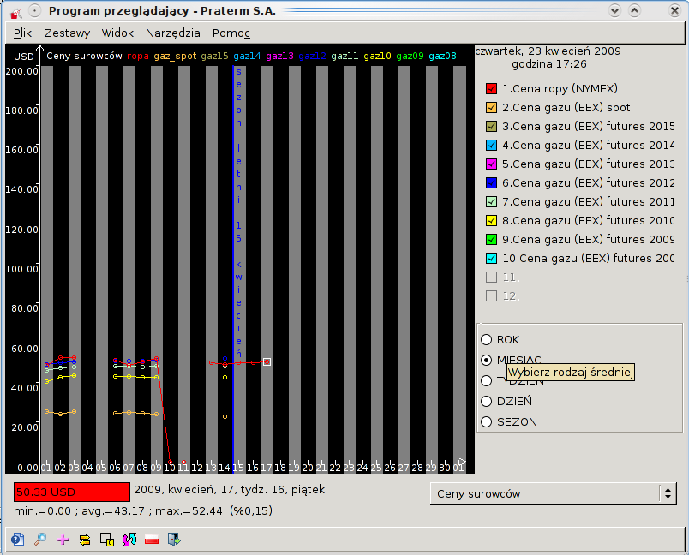This screenshot has width=689, height=555.
Task: Click the pink plus icon
Action: pyautogui.click(x=63, y=540)
